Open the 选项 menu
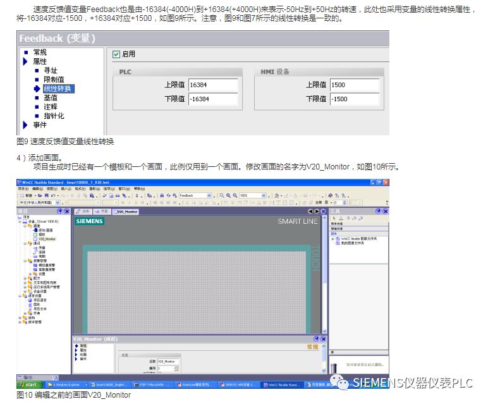 [109, 188]
